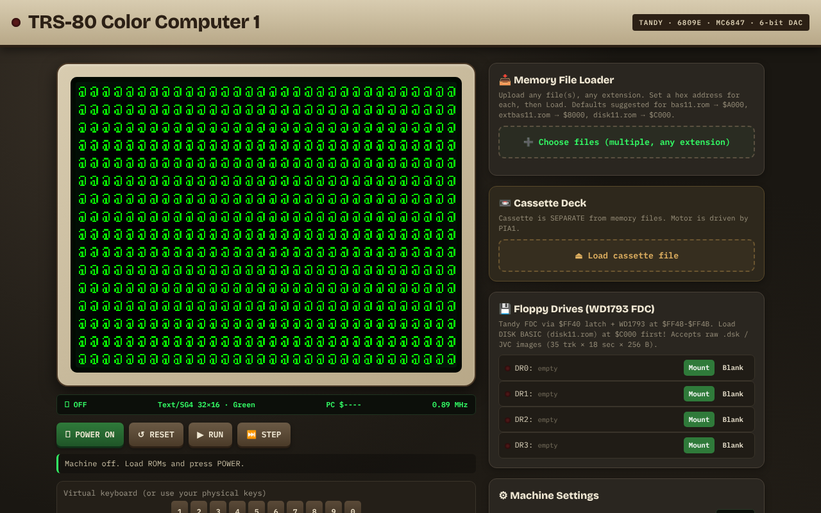This screenshot has width=821, height=513.
Task: Click the 'TANDY · 6809E · MC6847' hardware badge
Action: tap(721, 22)
